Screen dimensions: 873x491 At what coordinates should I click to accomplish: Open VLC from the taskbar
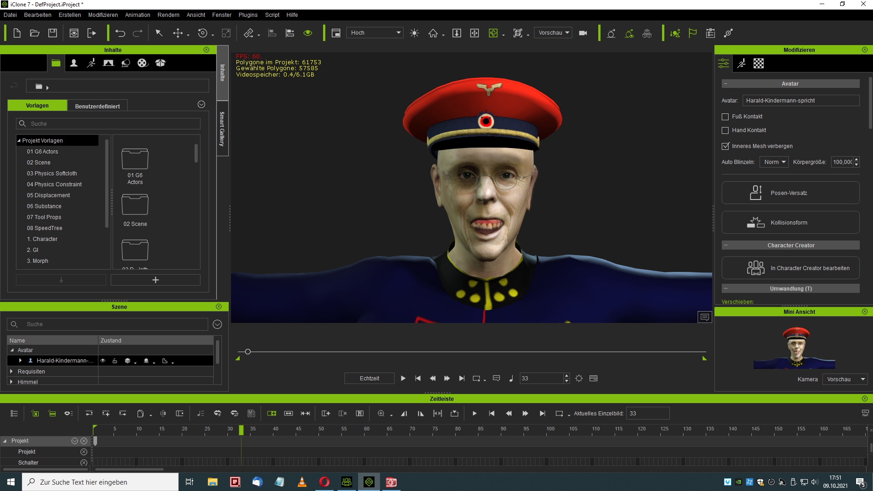(302, 482)
